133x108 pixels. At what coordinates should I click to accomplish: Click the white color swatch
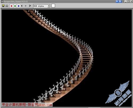53,6
